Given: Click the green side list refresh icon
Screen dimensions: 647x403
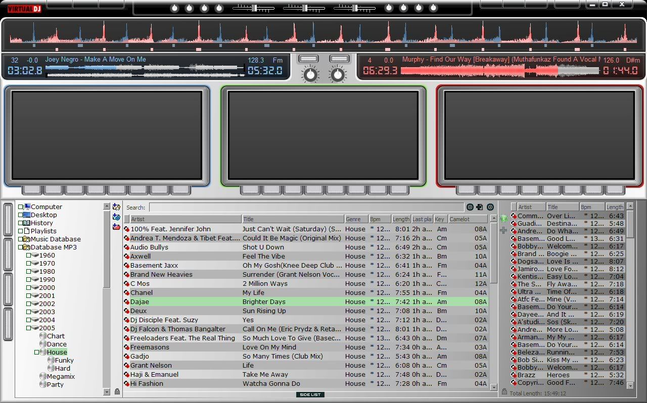Looking at the screenshot, I should pos(503,219).
